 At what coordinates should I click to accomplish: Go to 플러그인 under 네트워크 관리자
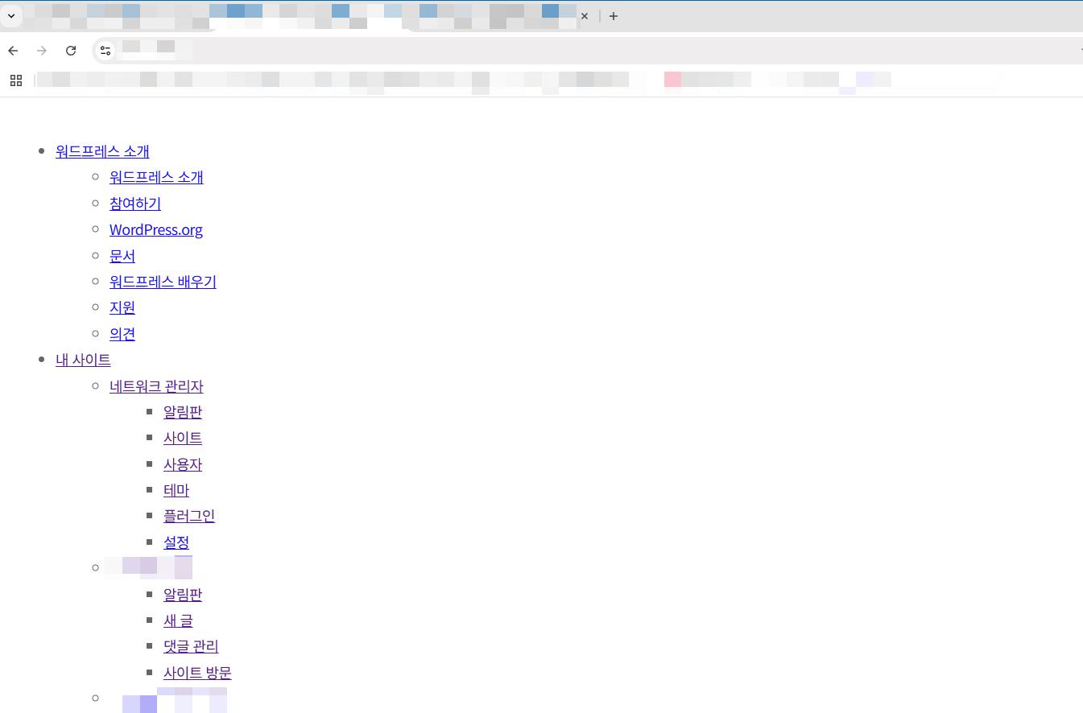pos(188,516)
